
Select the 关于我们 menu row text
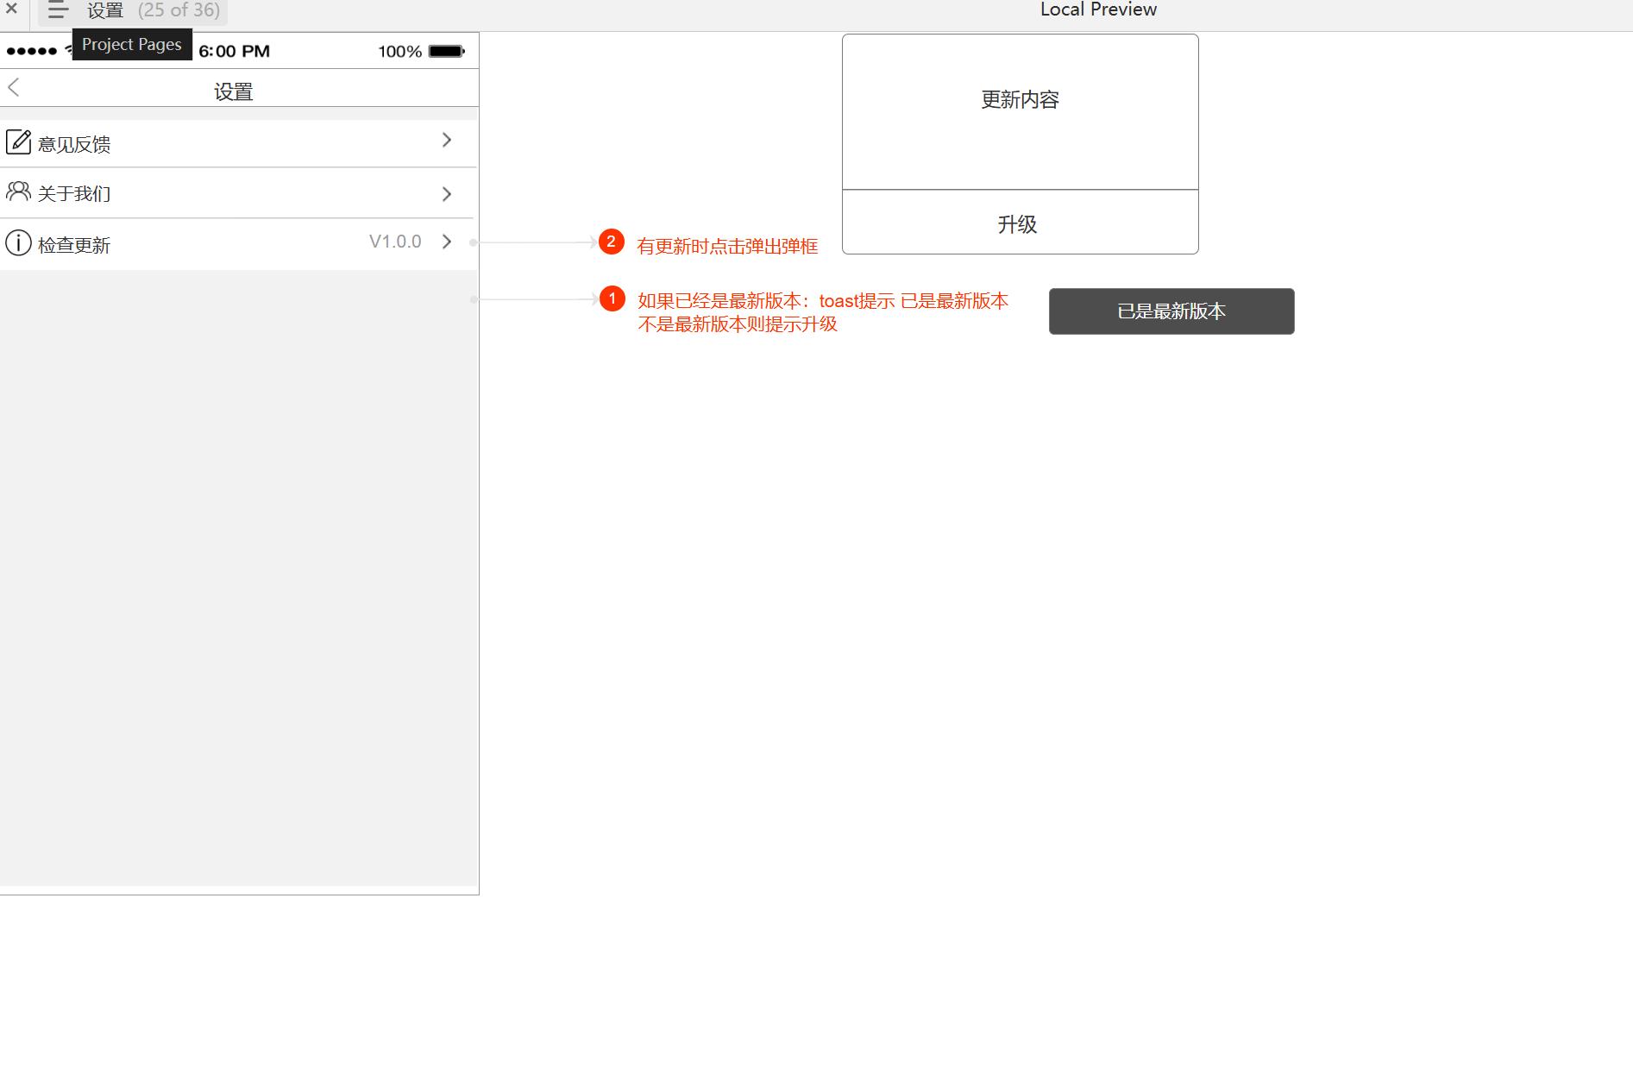pos(74,193)
